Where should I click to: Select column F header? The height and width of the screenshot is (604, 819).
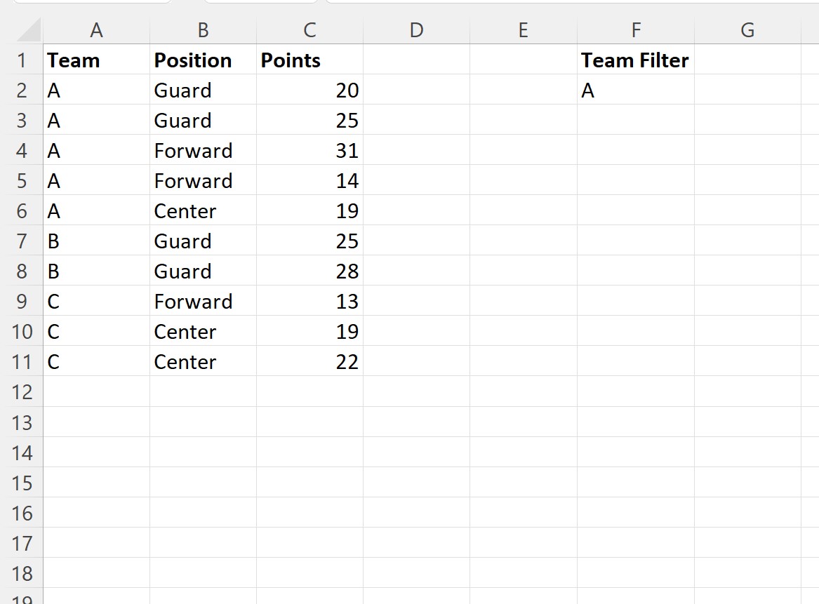636,29
